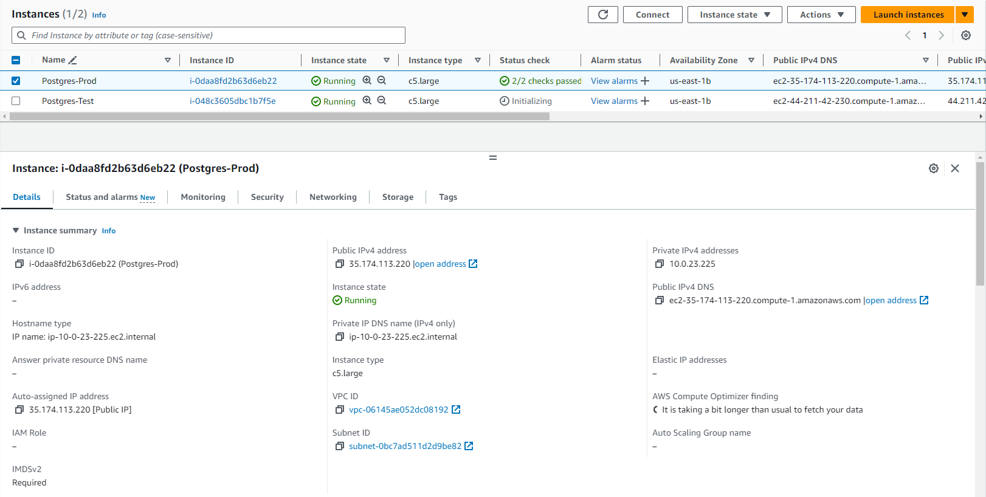The width and height of the screenshot is (986, 497).
Task: Open details panel settings gear
Action: 934,168
